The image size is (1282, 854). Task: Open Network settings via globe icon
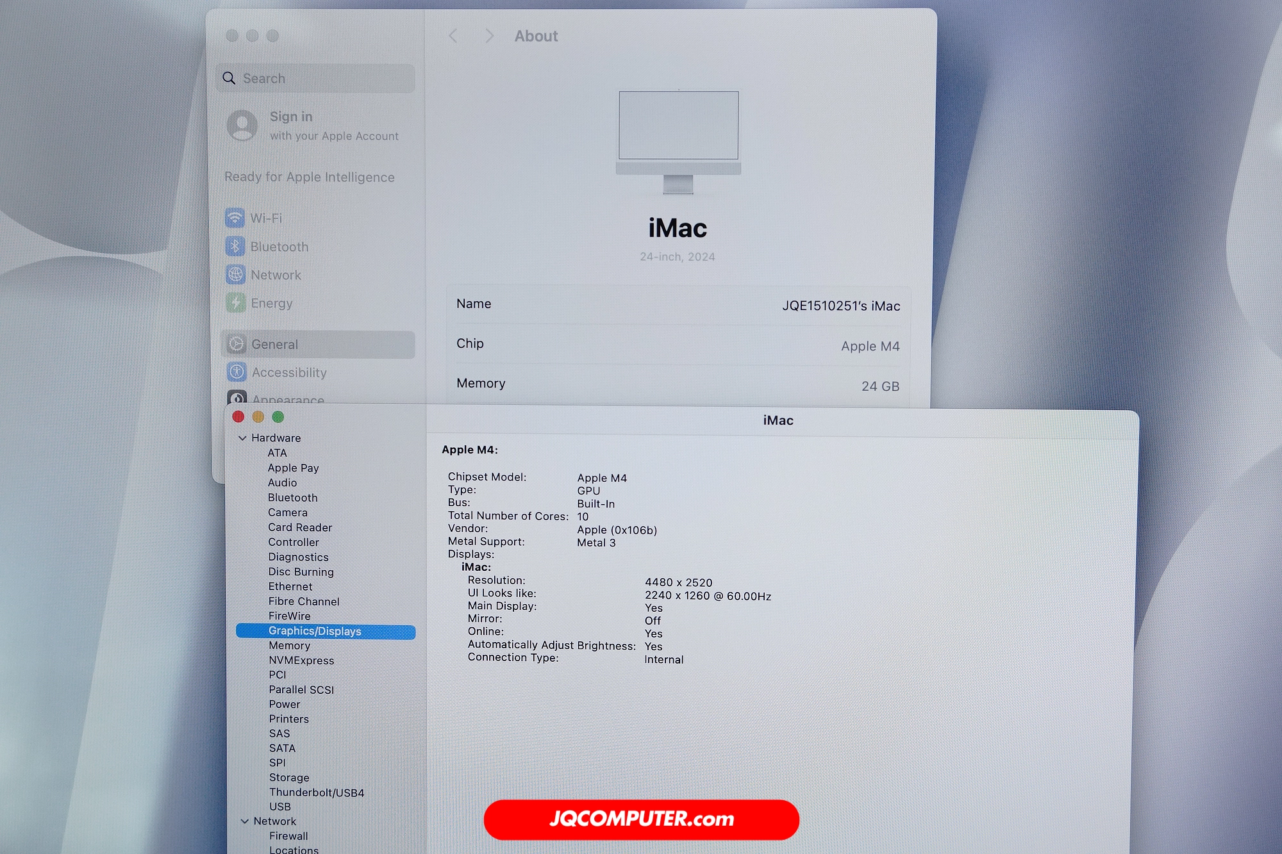point(235,275)
